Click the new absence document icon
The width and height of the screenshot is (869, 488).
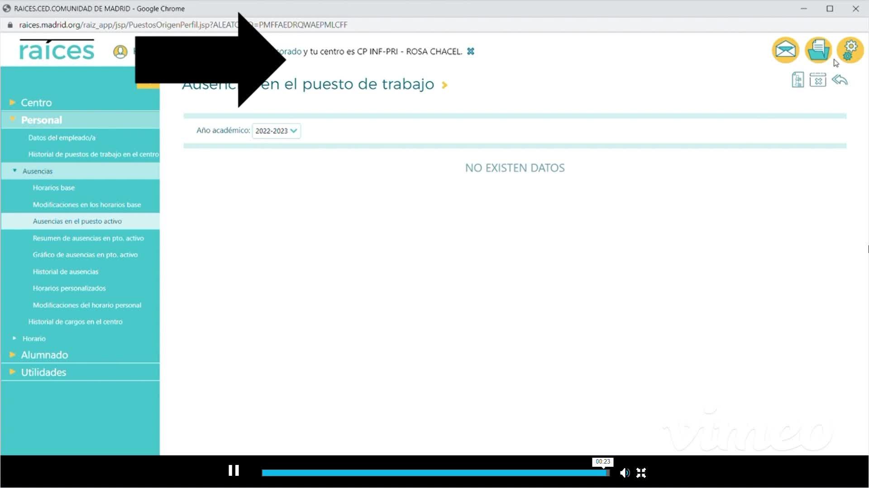click(797, 80)
